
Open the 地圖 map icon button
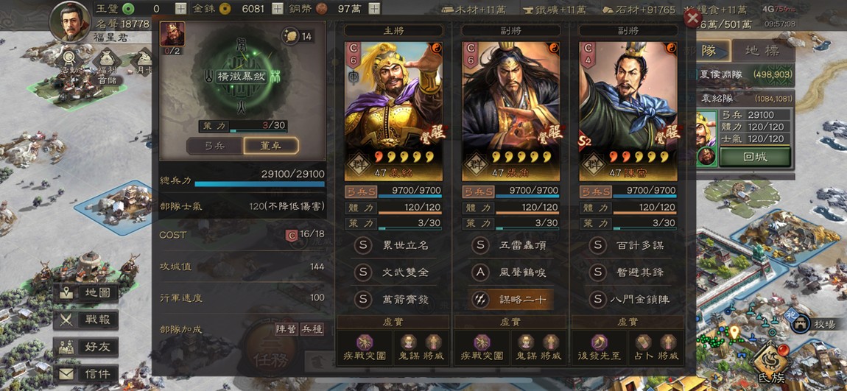86,293
